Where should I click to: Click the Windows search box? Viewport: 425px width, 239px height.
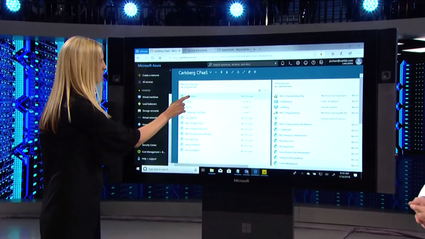coord(170,169)
